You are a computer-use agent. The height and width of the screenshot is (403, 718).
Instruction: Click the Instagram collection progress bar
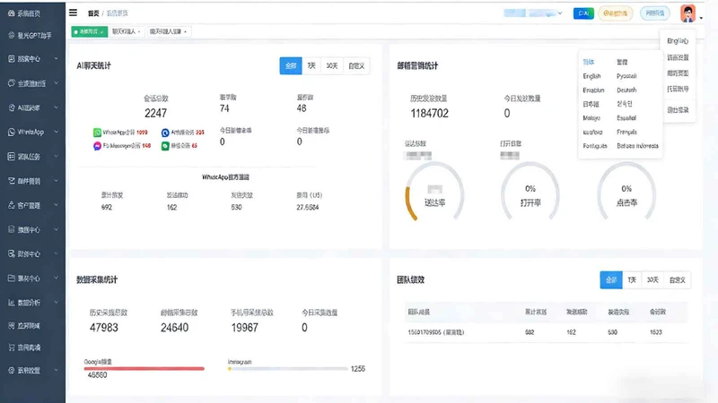click(x=287, y=368)
